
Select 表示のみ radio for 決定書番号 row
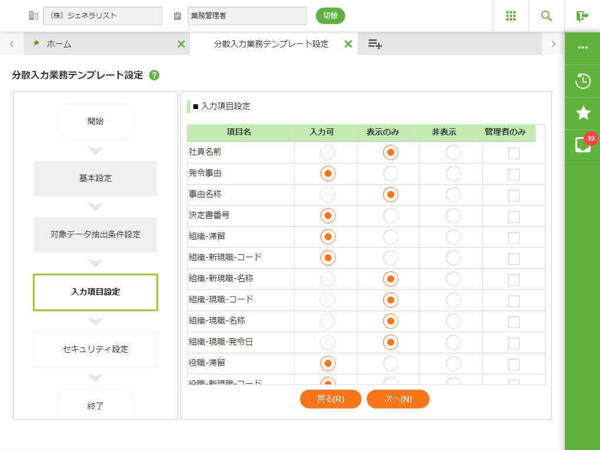point(390,216)
